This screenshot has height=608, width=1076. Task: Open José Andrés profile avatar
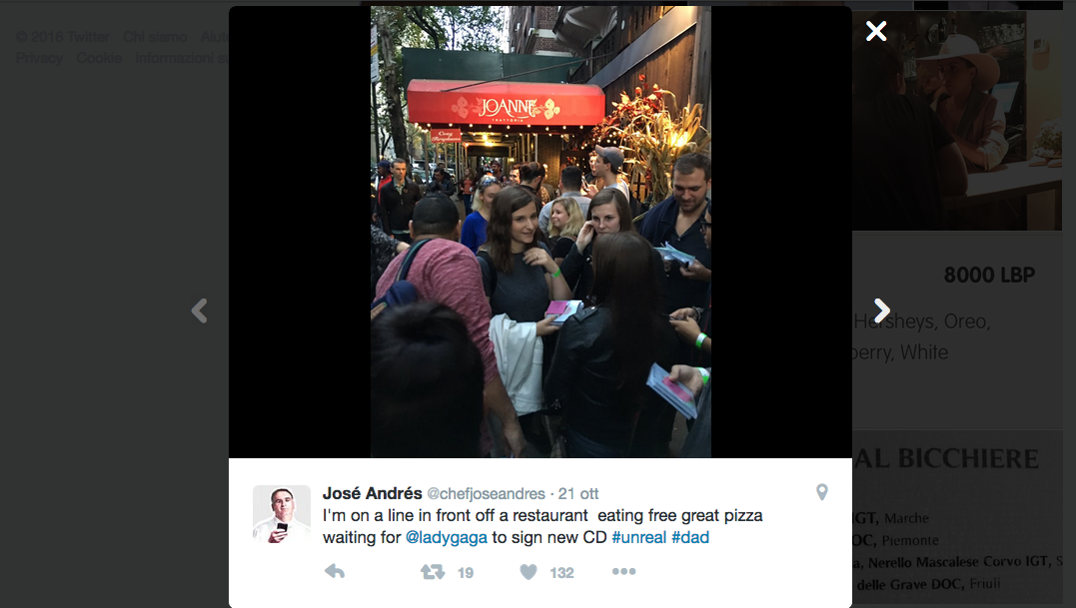pos(282,514)
